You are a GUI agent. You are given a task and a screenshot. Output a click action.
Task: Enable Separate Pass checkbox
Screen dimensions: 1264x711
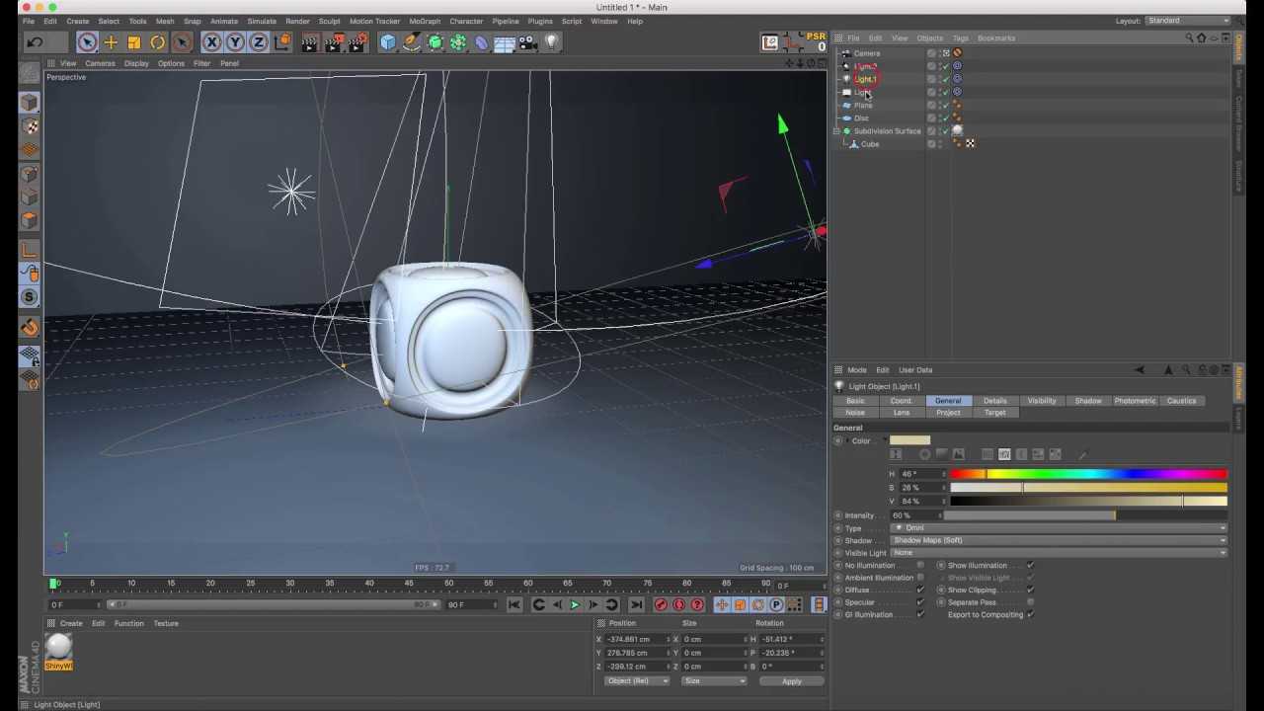[1030, 602]
